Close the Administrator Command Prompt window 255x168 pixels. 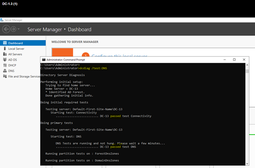(244, 60)
